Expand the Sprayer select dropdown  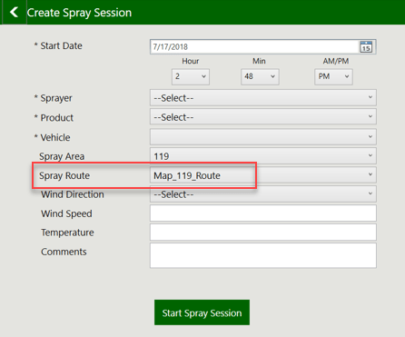263,98
